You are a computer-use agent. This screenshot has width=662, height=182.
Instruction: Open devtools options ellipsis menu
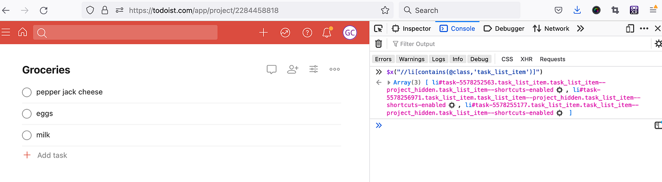tap(644, 28)
